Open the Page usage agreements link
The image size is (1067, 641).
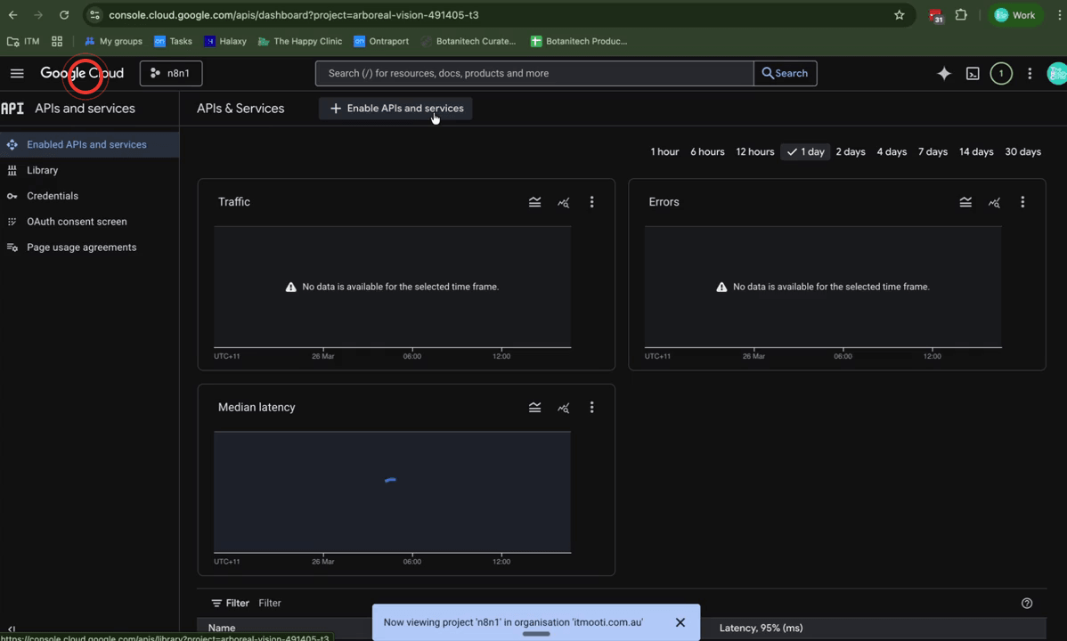(x=80, y=247)
